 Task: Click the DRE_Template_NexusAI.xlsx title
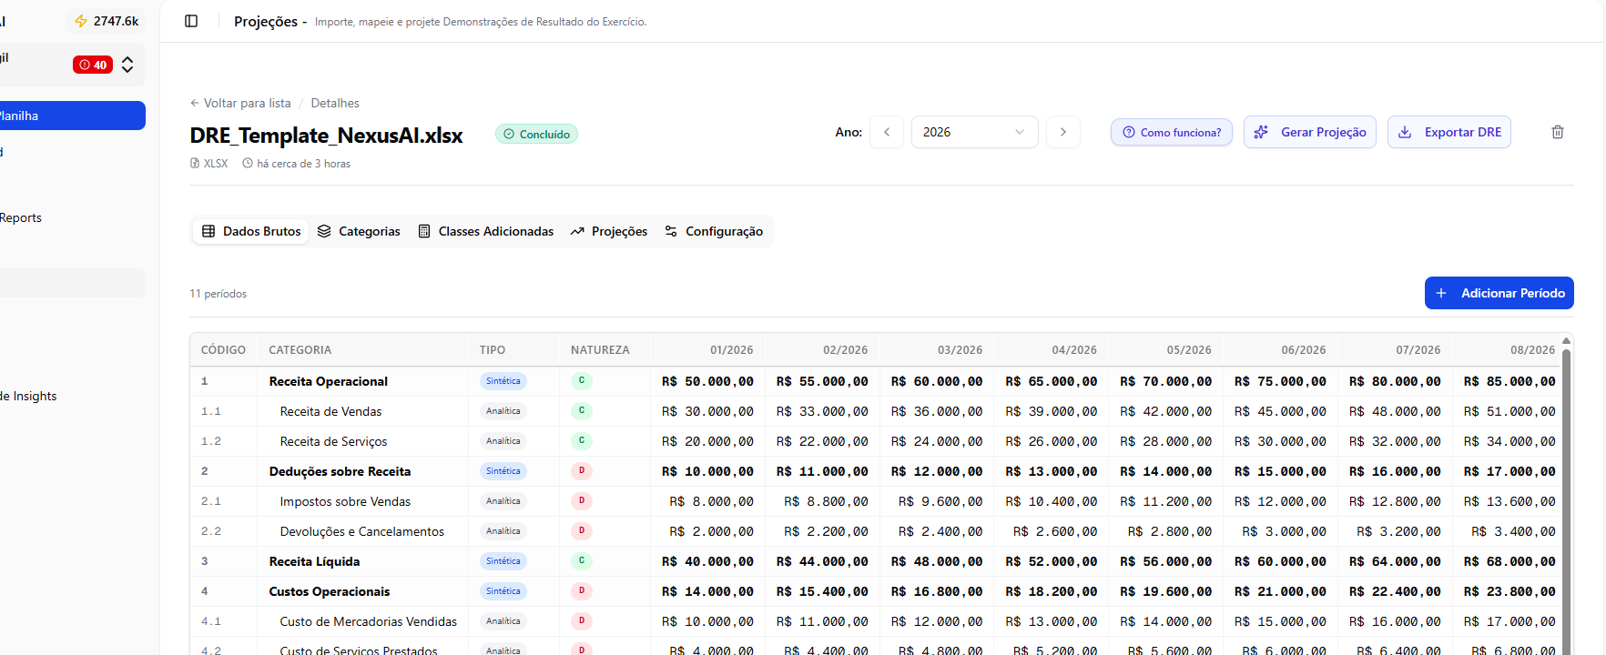click(326, 136)
